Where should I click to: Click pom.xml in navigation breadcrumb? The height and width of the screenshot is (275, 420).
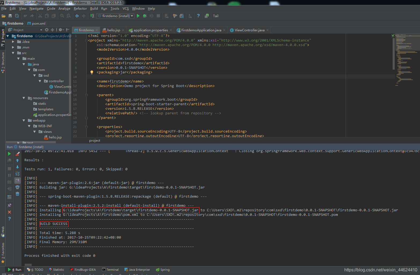[x=36, y=23]
